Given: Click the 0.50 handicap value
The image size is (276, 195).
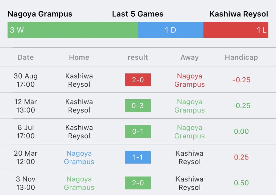Looking at the screenshot, I should (241, 183).
